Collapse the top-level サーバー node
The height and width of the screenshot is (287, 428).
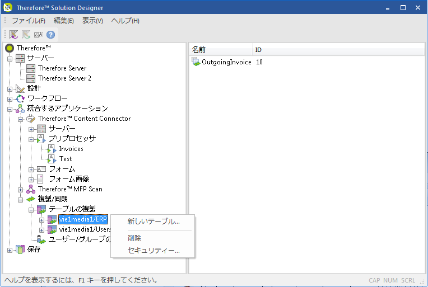click(10, 59)
